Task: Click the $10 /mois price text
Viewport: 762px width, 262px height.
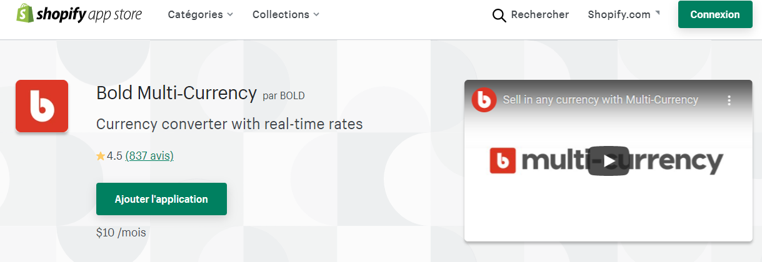Action: click(x=121, y=233)
